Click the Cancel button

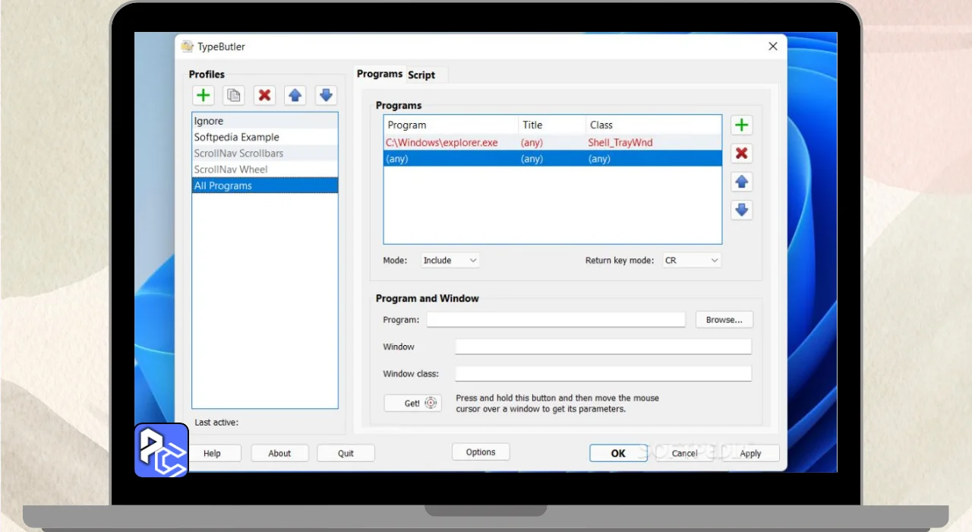[684, 453]
